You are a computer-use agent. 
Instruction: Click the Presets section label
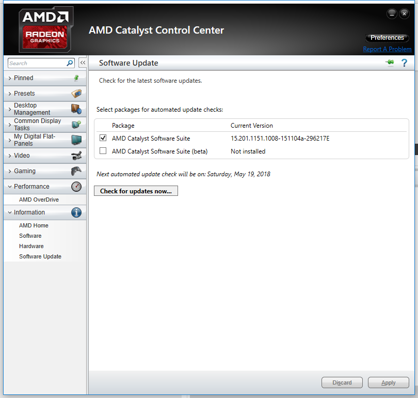click(x=24, y=94)
